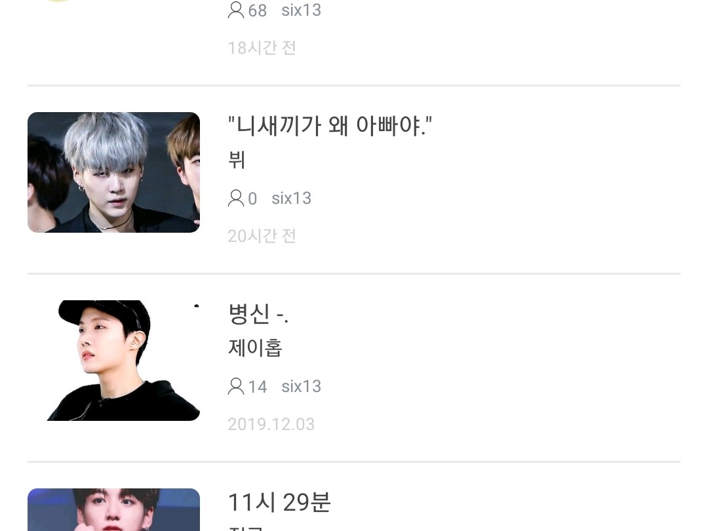This screenshot has width=708, height=531.
Task: Click the 18시간 전 timestamp
Action: coord(262,48)
